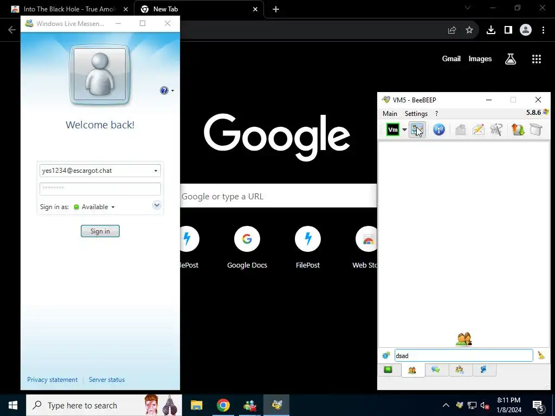The height and width of the screenshot is (416, 555).
Task: Open the Web Store shortcut on New Tab page
Action: tap(366, 248)
